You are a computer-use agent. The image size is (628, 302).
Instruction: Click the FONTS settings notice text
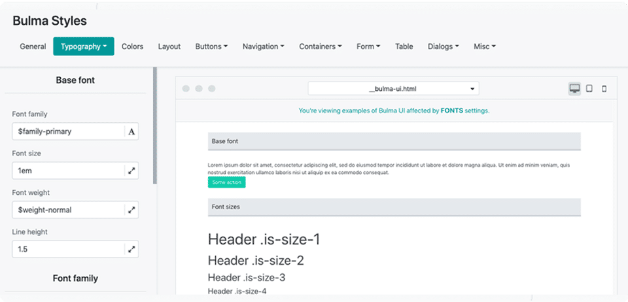pos(394,111)
